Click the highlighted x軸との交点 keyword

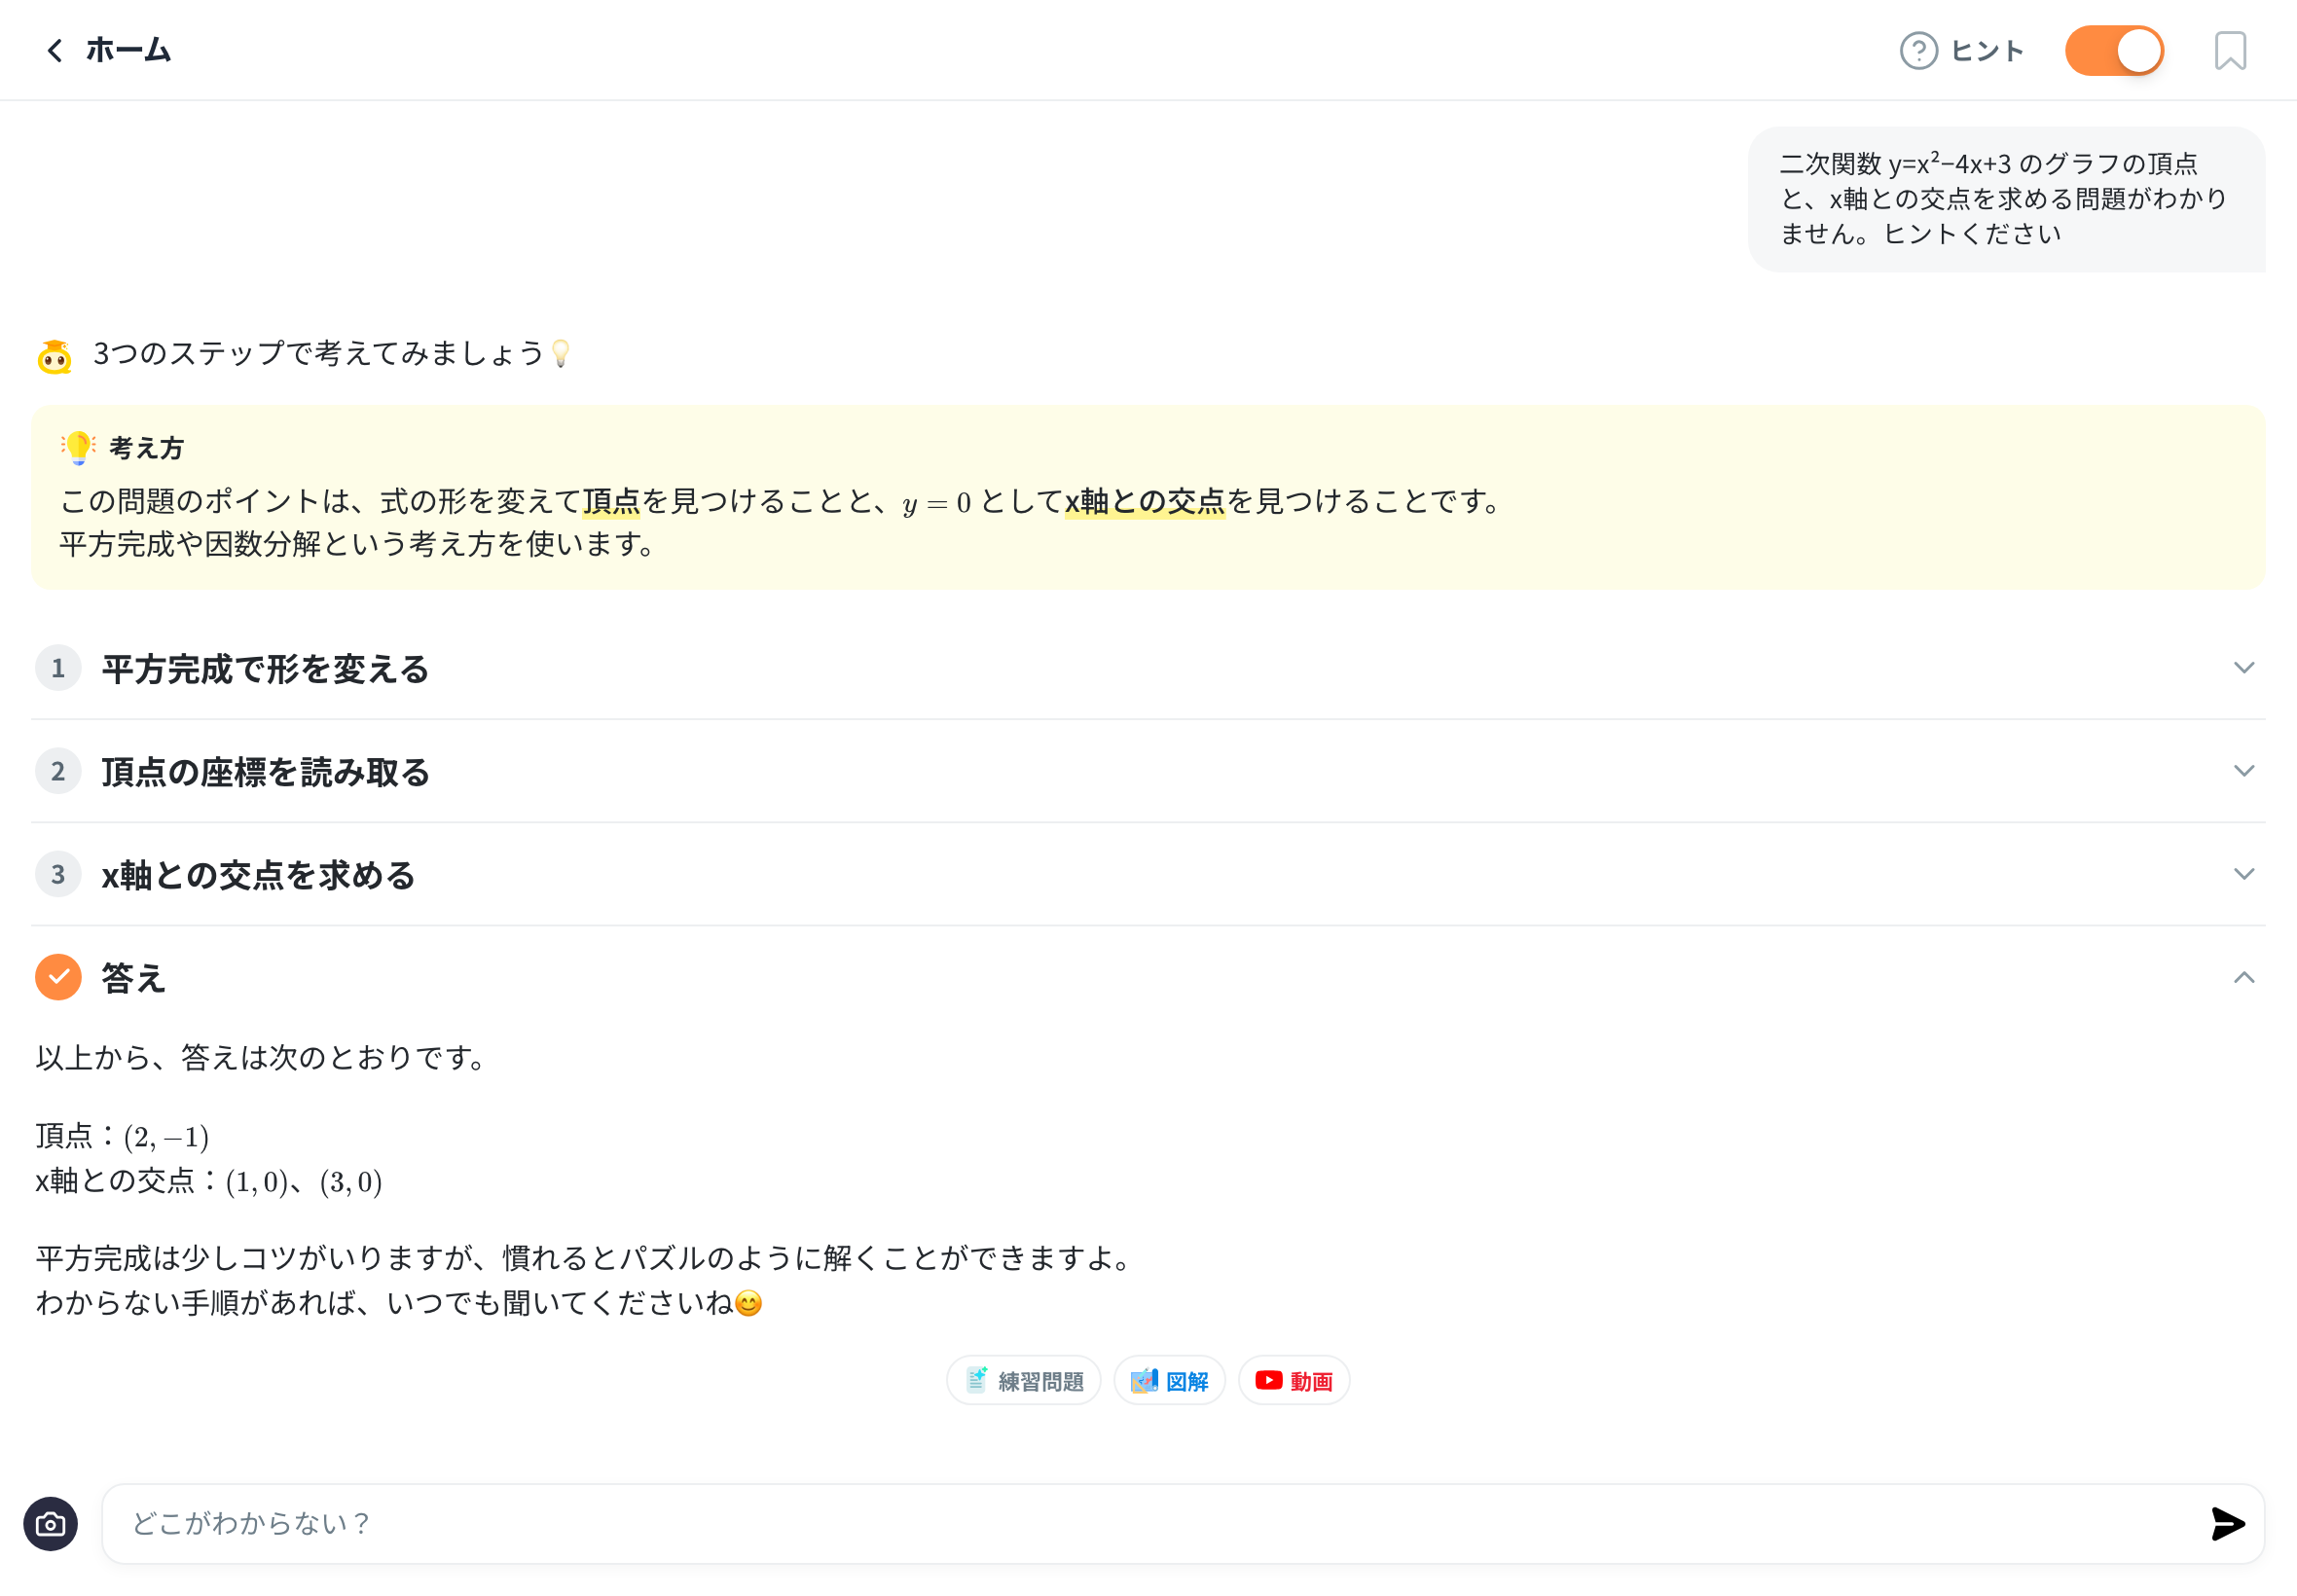click(1144, 501)
